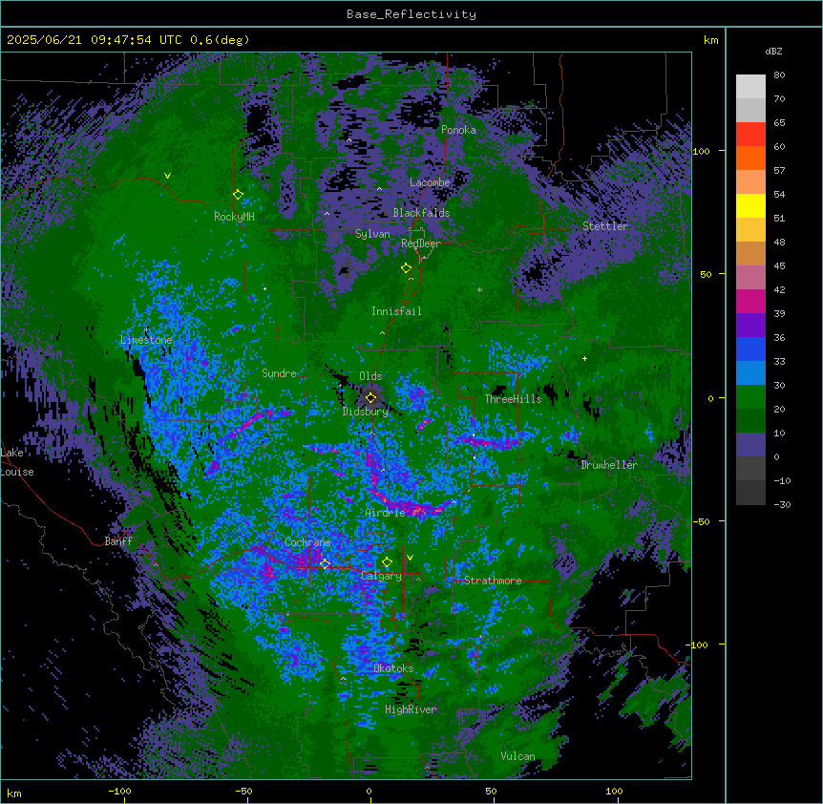Click the Lacombe city label

(x=430, y=182)
